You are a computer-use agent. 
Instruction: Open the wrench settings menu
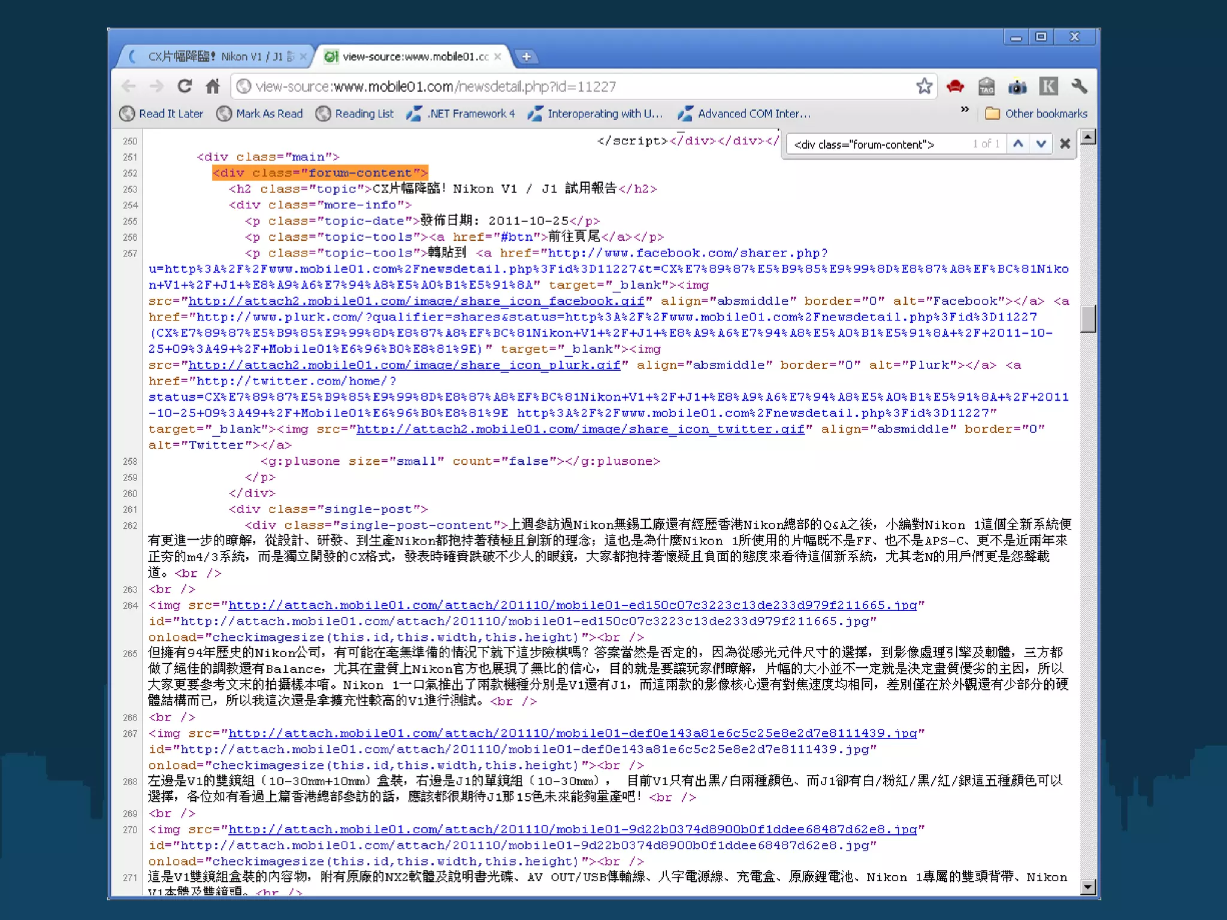pos(1079,87)
